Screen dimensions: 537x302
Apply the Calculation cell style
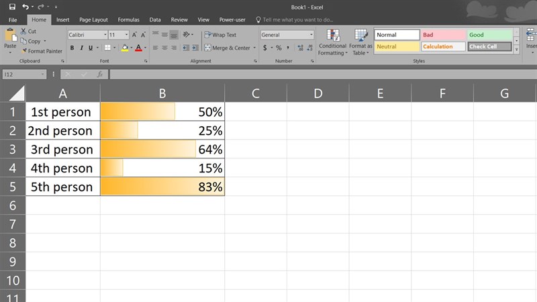443,46
